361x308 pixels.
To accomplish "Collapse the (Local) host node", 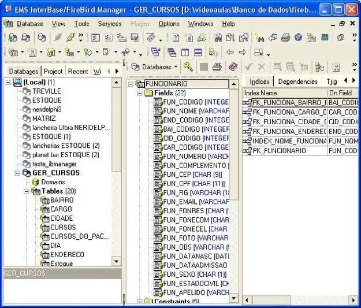I will pos(8,82).
